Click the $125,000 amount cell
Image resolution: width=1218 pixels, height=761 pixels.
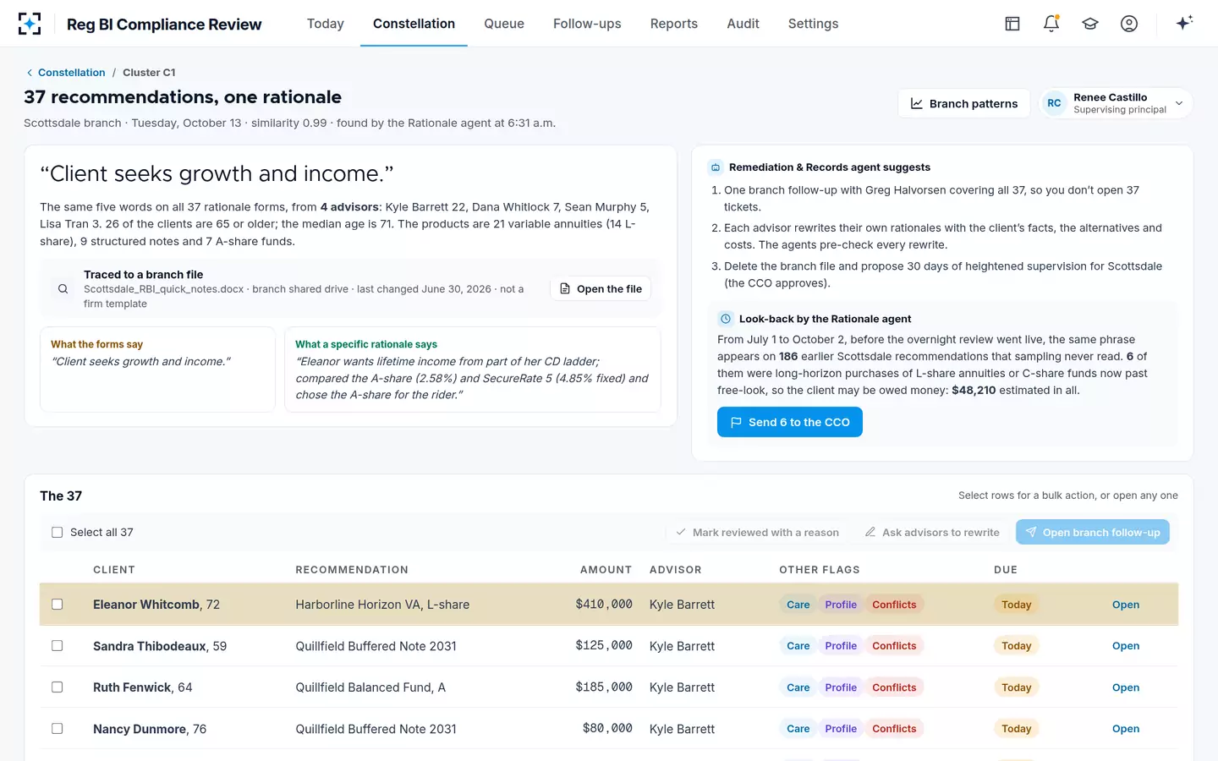[x=604, y=646]
